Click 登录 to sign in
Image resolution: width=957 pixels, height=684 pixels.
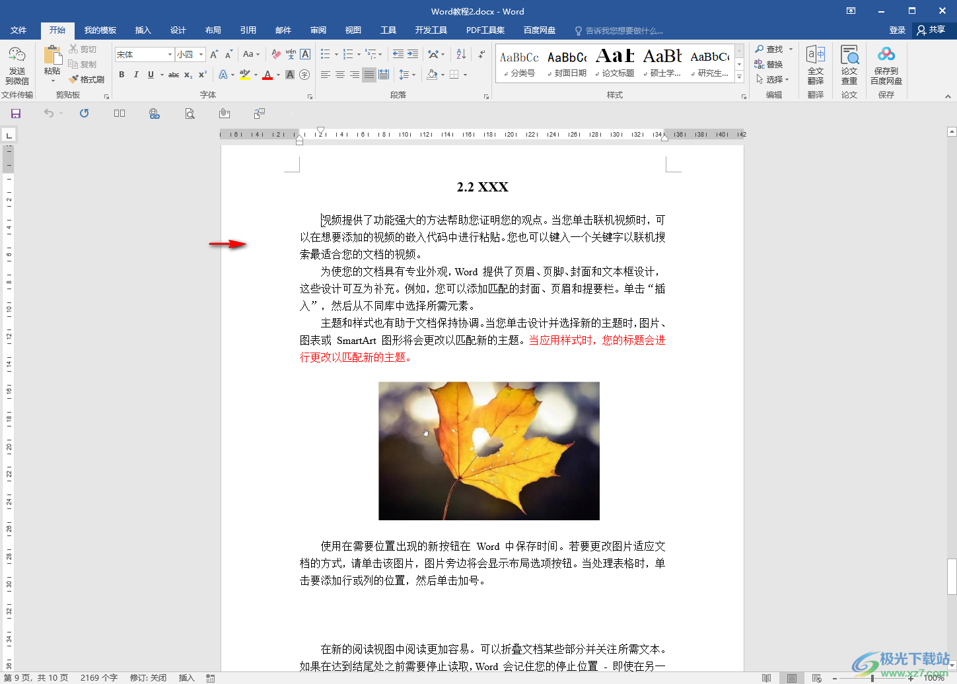pos(897,30)
